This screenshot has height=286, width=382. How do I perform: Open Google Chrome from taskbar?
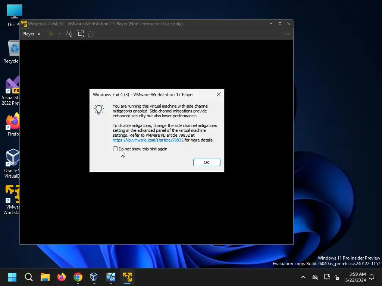point(78,277)
